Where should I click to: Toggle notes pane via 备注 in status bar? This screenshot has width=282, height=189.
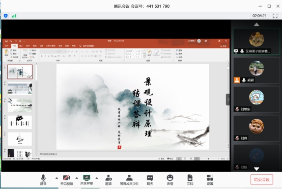[161, 159]
